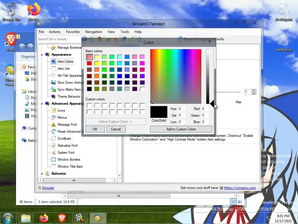298x224 pixels.
Task: Click in the color spectrum field
Action: pos(176,76)
